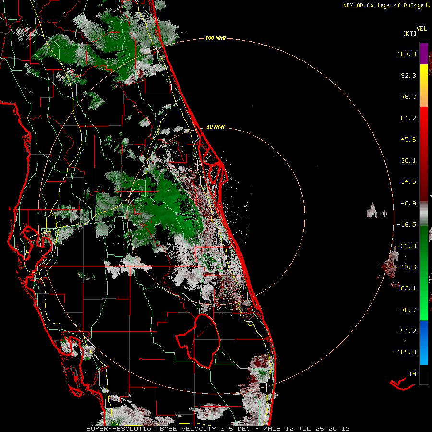Select the 45.6 legend value
The image size is (432, 432).
pyautogui.click(x=408, y=139)
